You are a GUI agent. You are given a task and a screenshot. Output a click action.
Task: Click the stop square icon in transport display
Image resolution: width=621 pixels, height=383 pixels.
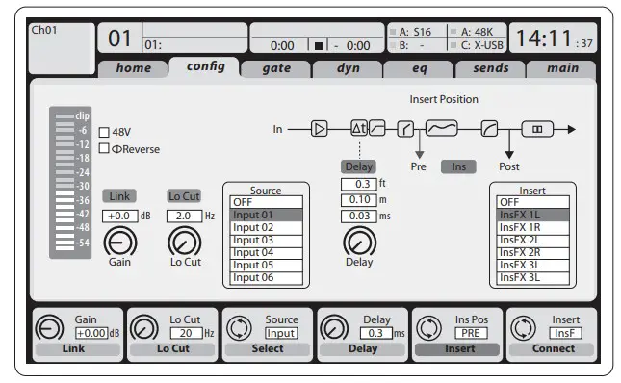[x=318, y=46]
